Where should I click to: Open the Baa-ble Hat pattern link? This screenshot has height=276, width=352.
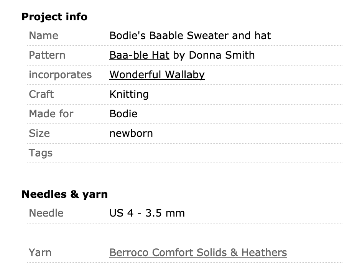pos(139,55)
